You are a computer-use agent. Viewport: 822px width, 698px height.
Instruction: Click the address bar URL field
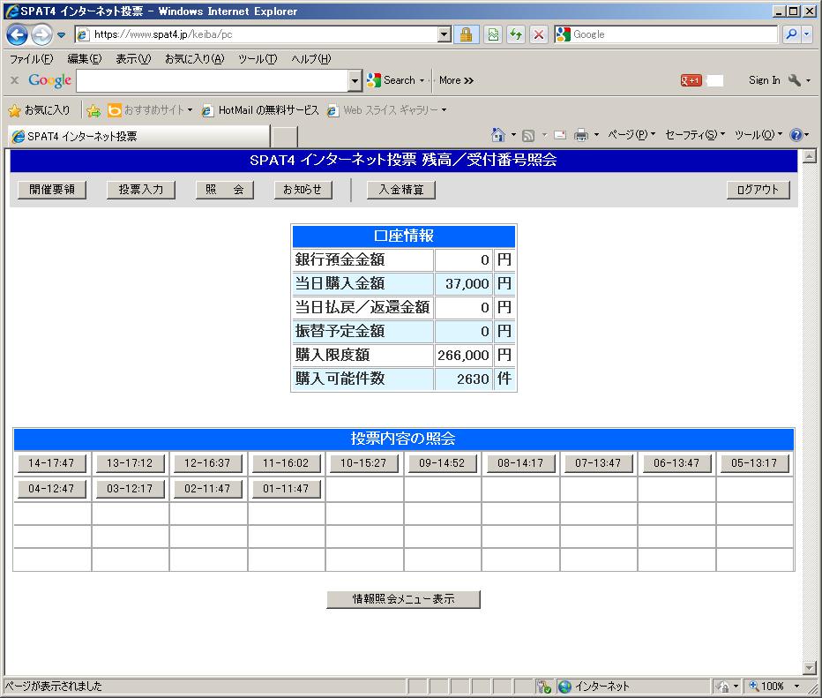point(257,34)
